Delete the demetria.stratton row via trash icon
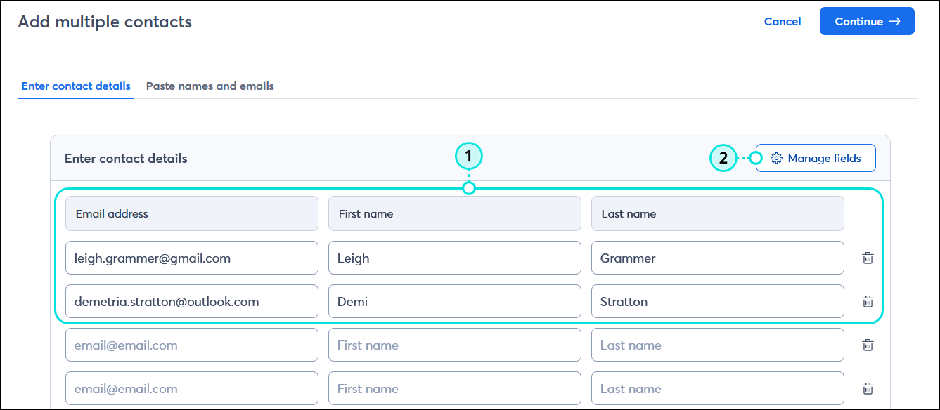The height and width of the screenshot is (410, 940). click(x=868, y=302)
